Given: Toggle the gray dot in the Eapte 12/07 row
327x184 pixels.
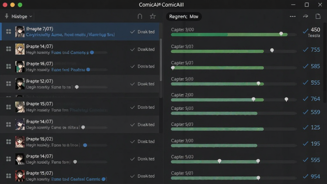Looking at the screenshot, I should point(77,87).
